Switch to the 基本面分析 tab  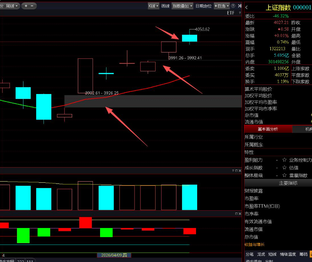tap(268, 129)
